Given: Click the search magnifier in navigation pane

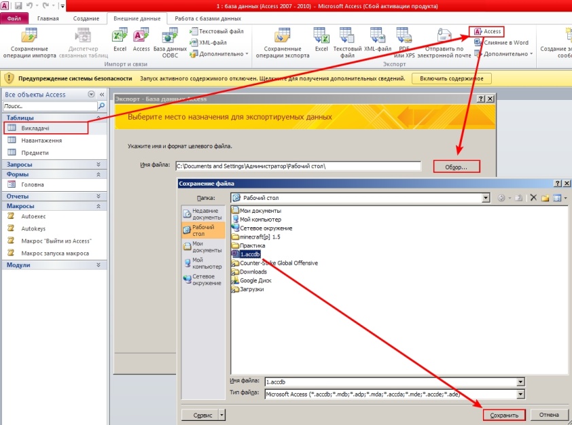Looking at the screenshot, I should coord(102,106).
